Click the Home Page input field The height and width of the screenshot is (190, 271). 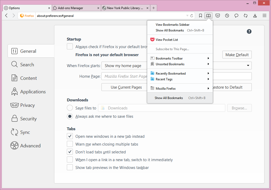pyautogui.click(x=176, y=76)
